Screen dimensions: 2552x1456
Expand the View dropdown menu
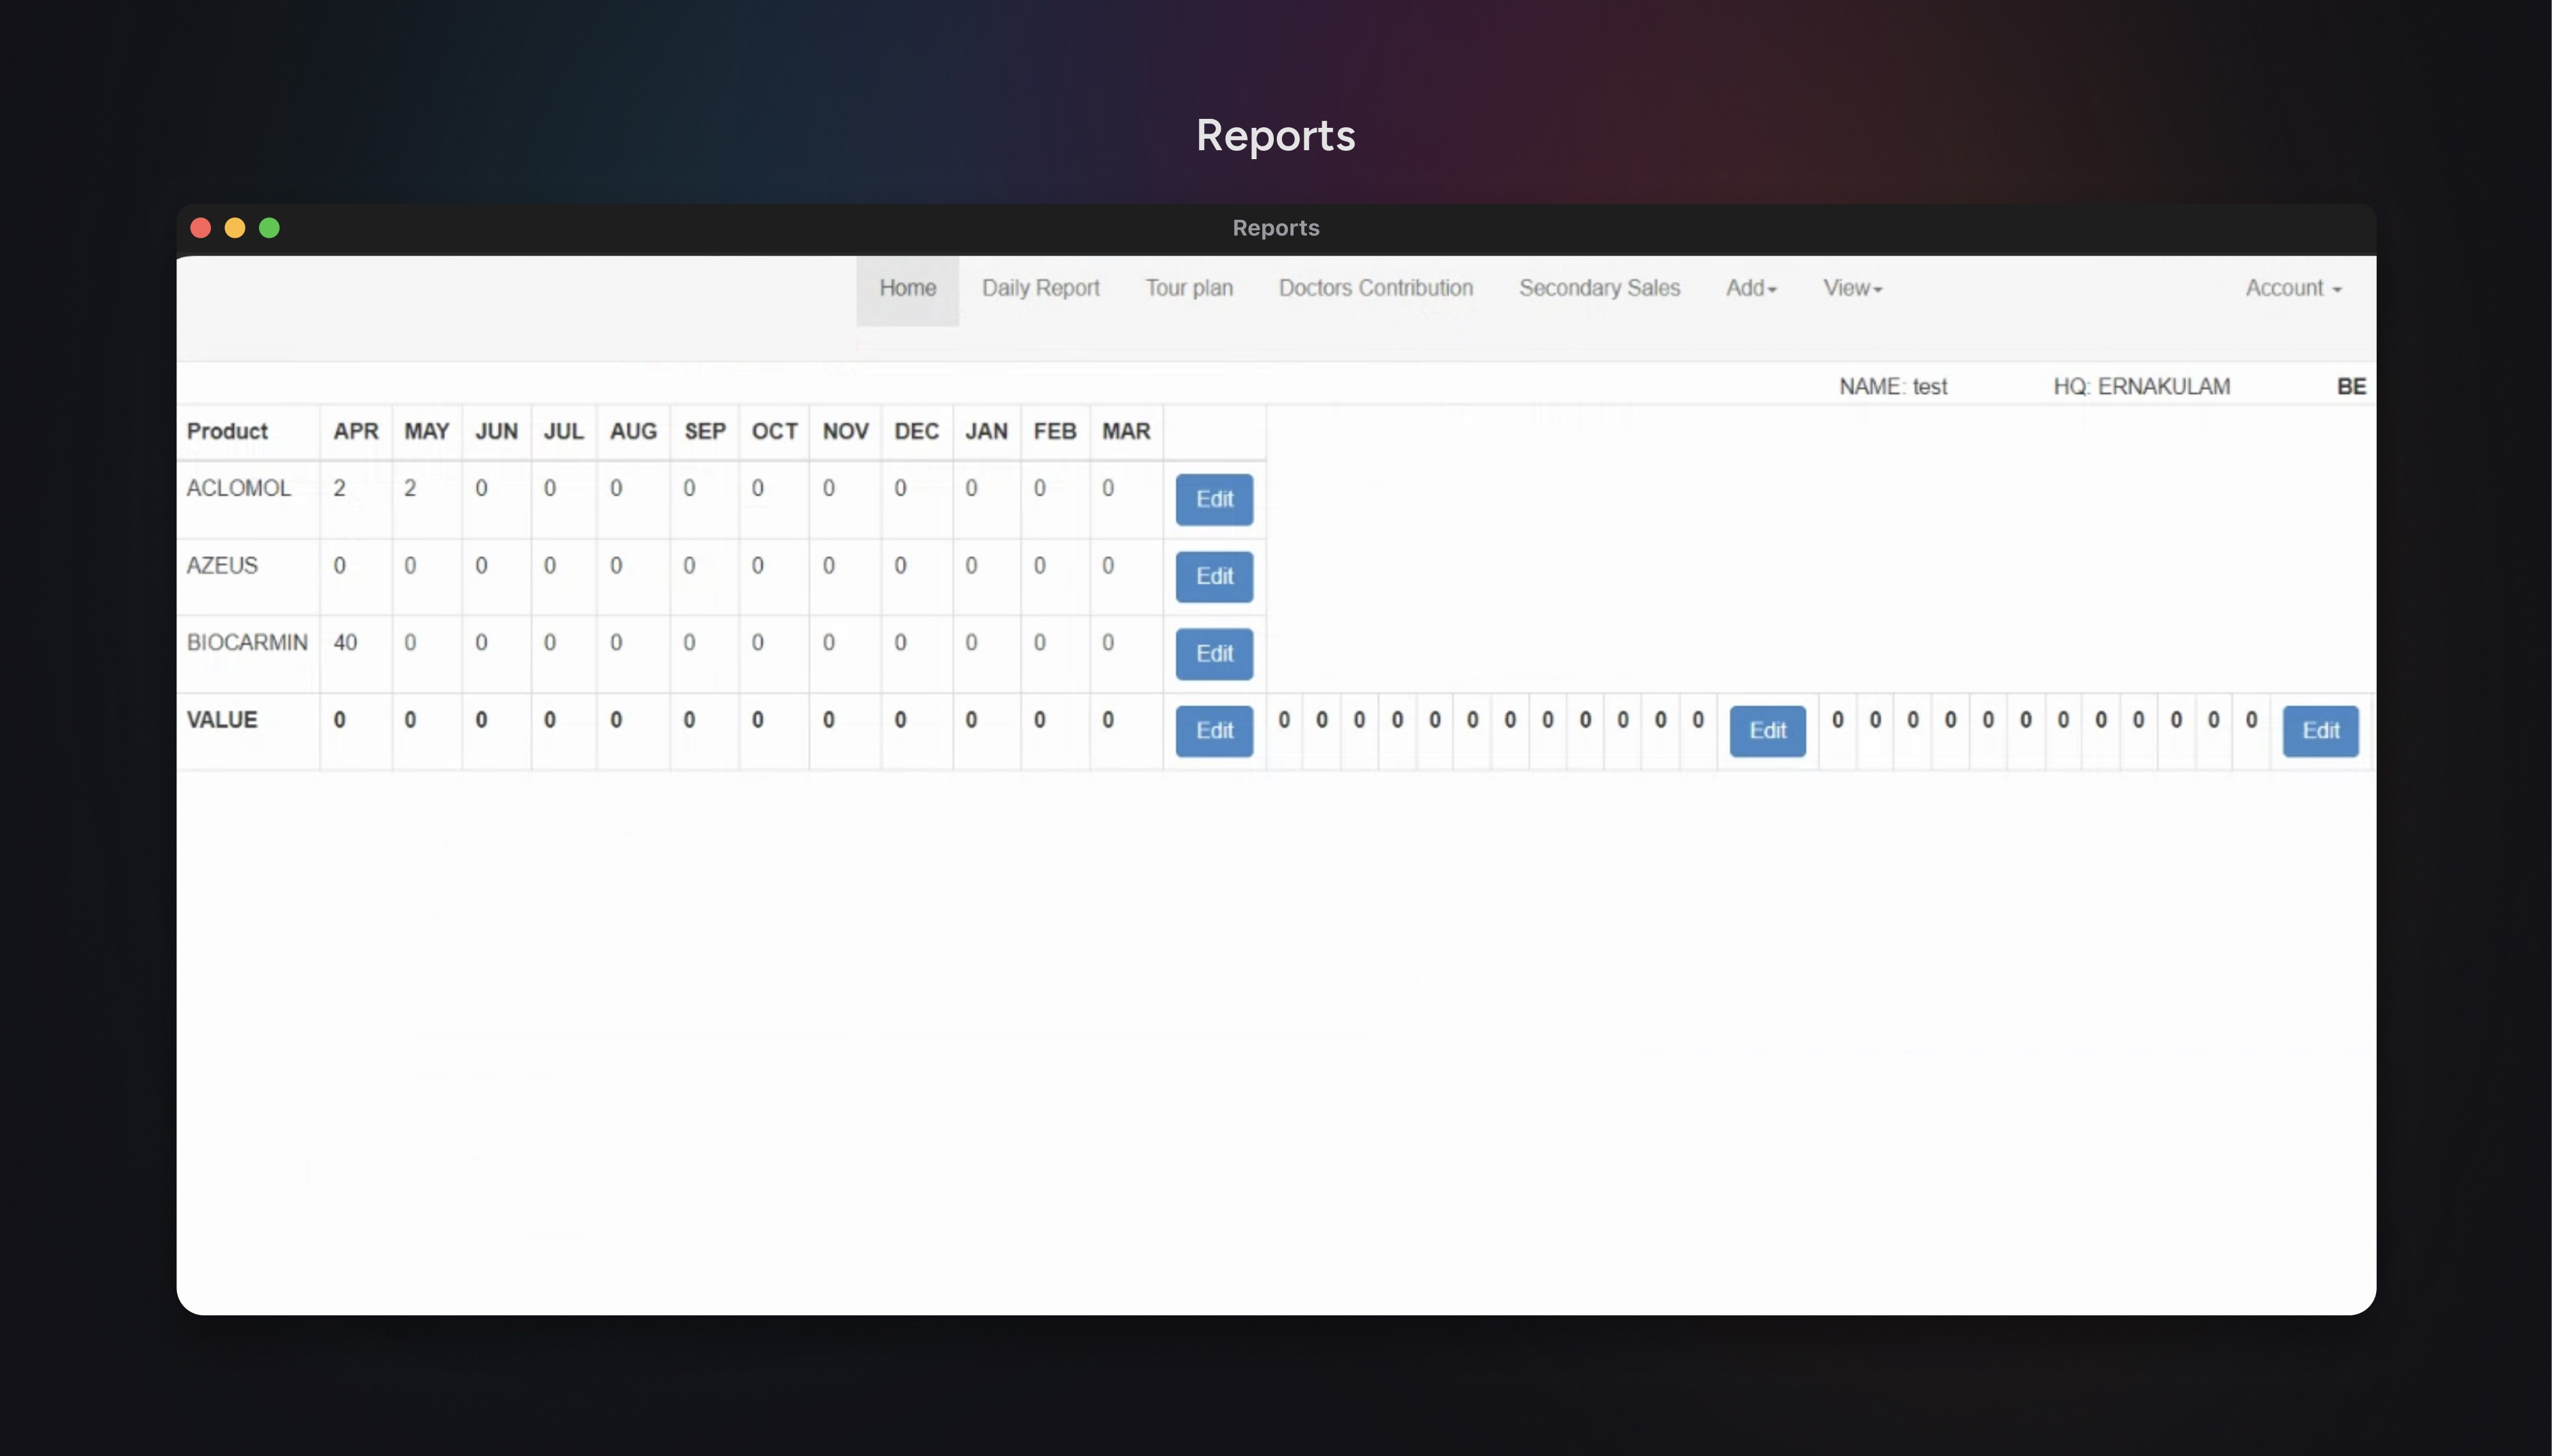click(x=1852, y=289)
